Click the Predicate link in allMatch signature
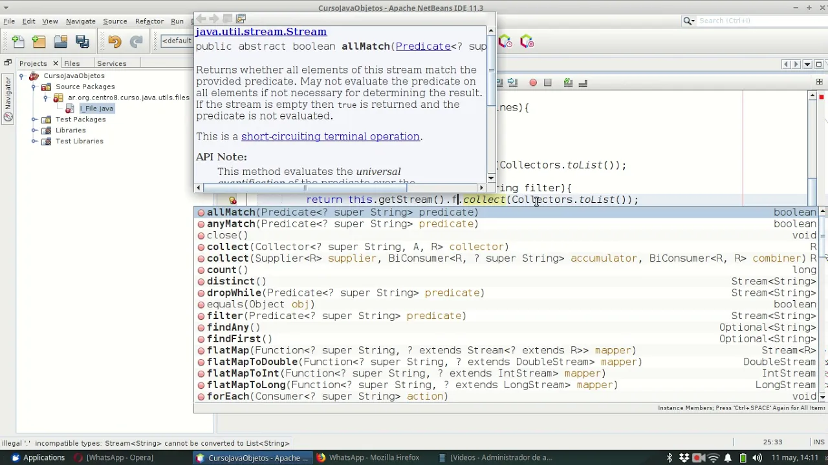Screen dimensions: 828x465 click(423, 46)
